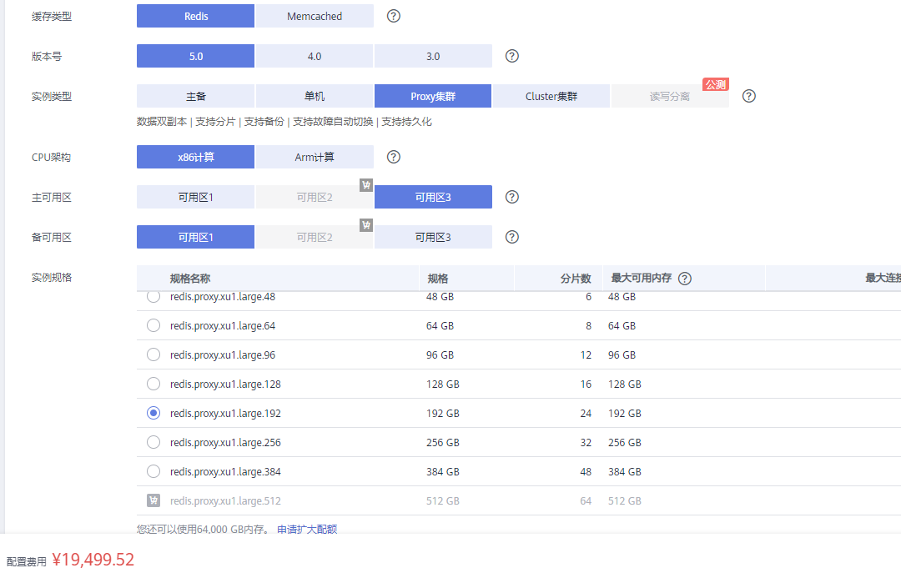This screenshot has height=573, width=901.
Task: Select redis.proxy.xu1.large.192 radio button
Action: (154, 413)
